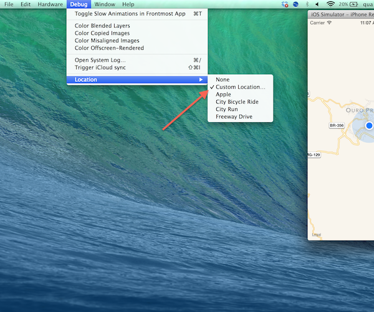The height and width of the screenshot is (312, 374).
Task: Open the Window menu
Action: pos(105,4)
